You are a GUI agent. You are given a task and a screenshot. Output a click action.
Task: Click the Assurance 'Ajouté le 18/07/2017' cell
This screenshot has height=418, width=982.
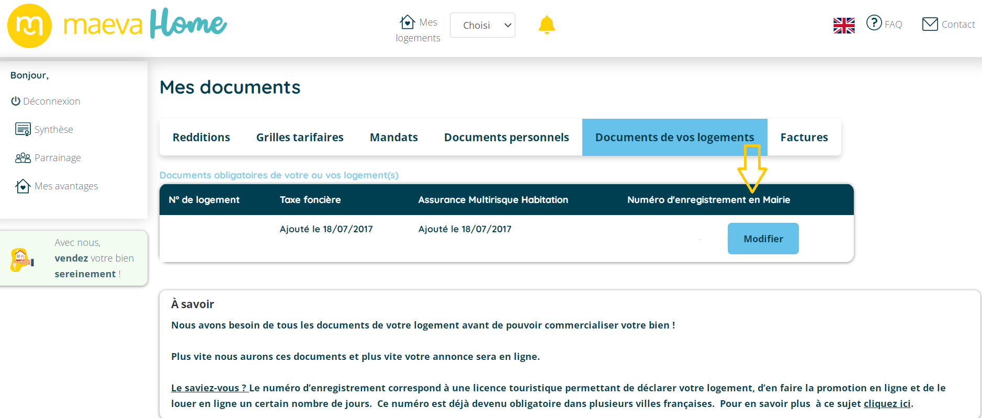(465, 229)
